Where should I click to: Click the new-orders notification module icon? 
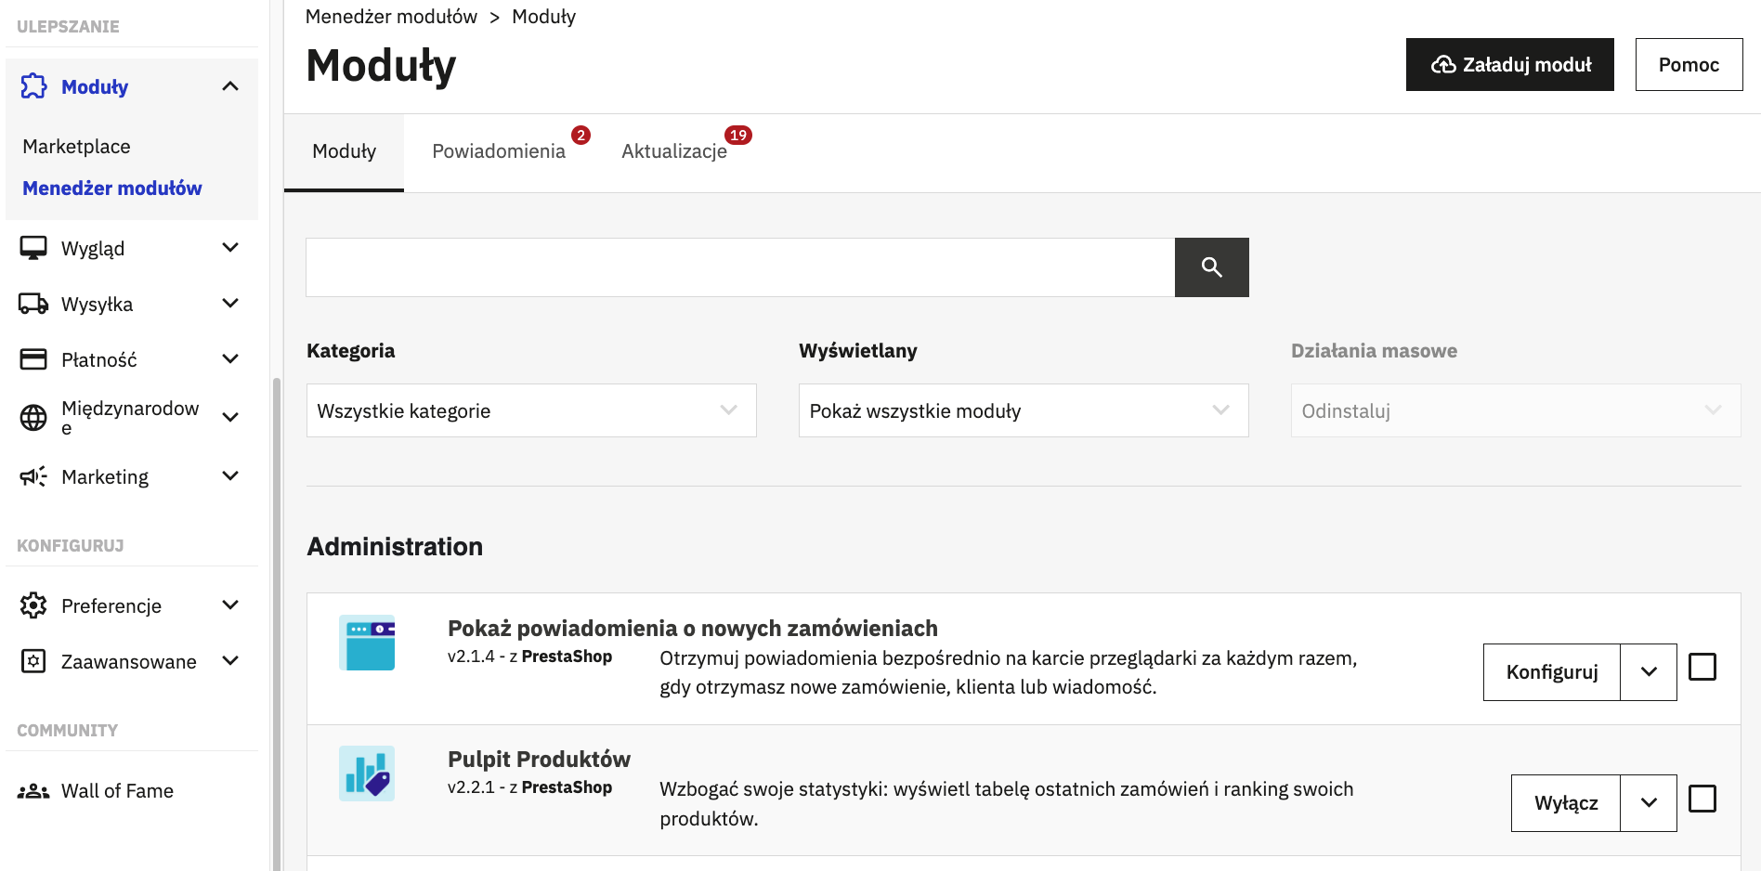tap(367, 643)
